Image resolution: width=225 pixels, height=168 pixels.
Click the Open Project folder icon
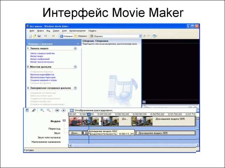click(34, 36)
